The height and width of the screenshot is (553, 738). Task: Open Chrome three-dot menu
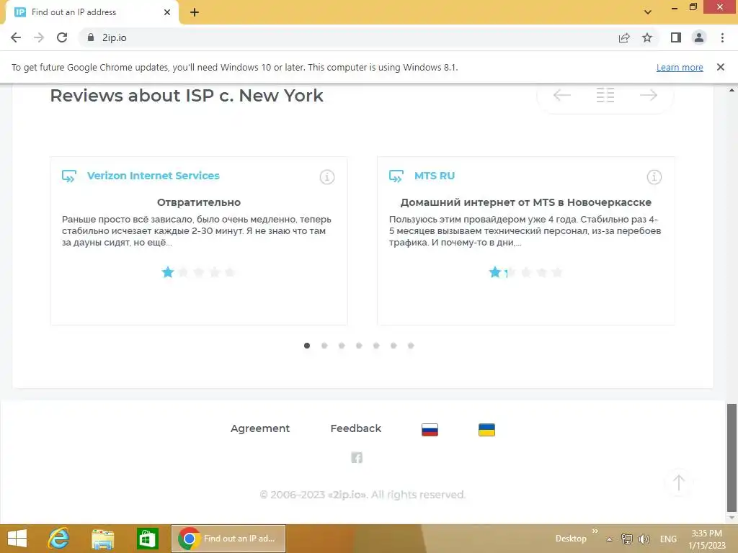pyautogui.click(x=722, y=37)
